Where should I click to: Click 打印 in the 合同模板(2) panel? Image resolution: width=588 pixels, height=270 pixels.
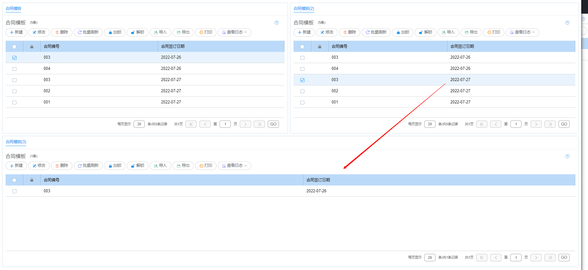pyautogui.click(x=494, y=32)
